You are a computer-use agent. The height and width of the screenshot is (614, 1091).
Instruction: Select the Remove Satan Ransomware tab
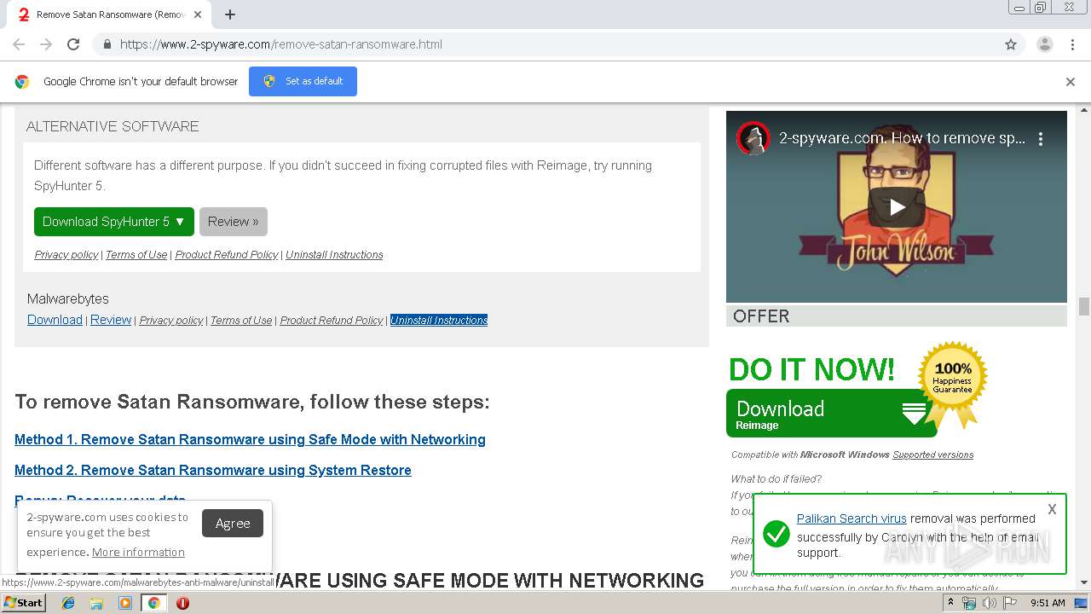(x=111, y=14)
